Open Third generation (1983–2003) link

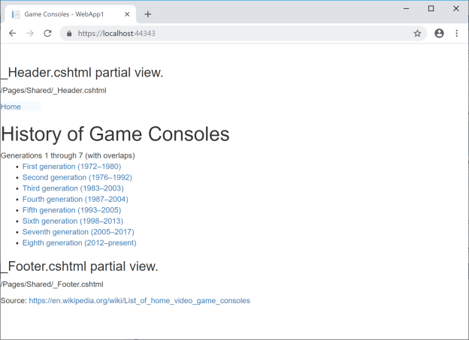pos(73,188)
